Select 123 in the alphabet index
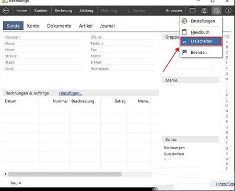The height and width of the screenshot is (191, 235). point(227,36)
